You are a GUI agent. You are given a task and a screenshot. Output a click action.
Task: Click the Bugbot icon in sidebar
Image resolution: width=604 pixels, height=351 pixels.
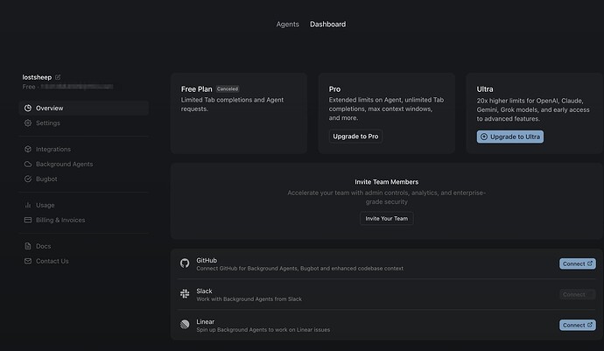tap(28, 179)
